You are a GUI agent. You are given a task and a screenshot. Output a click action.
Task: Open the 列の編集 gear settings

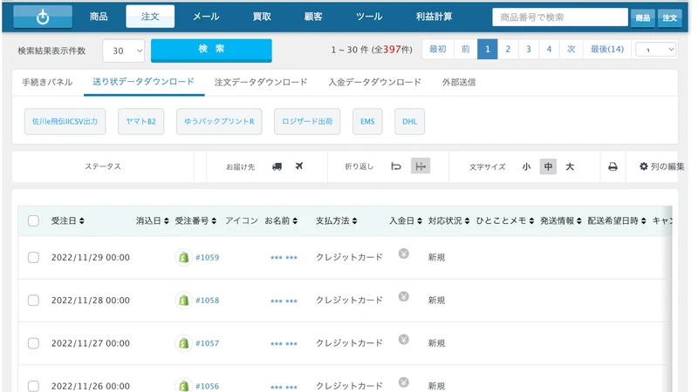pos(661,166)
